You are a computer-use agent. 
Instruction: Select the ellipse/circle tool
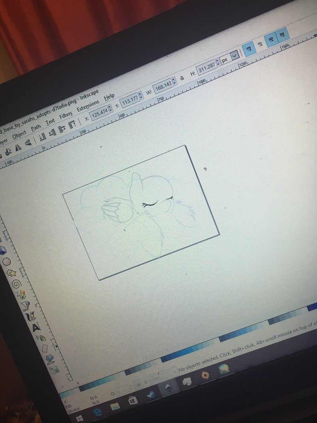coord(6,262)
